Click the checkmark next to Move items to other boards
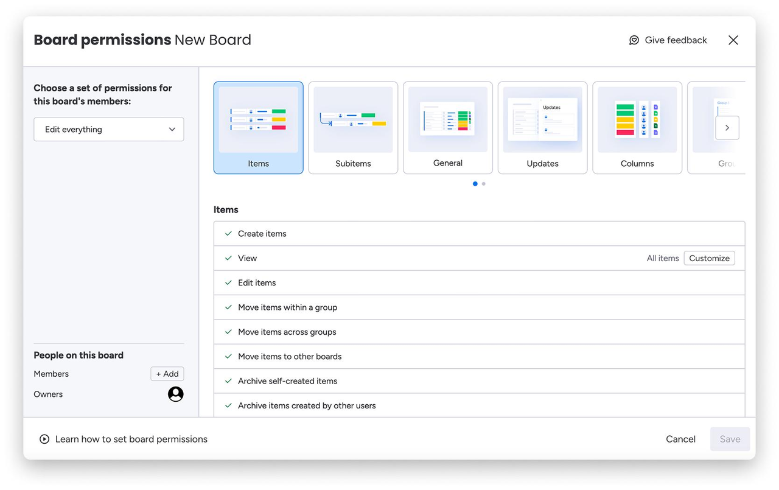 [x=228, y=357]
